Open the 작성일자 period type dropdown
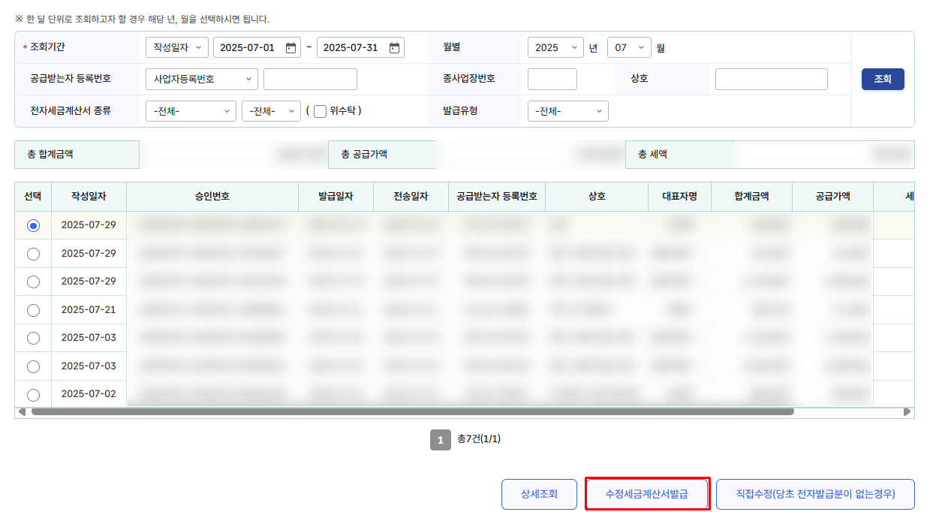This screenshot has height=512, width=933. tap(177, 47)
